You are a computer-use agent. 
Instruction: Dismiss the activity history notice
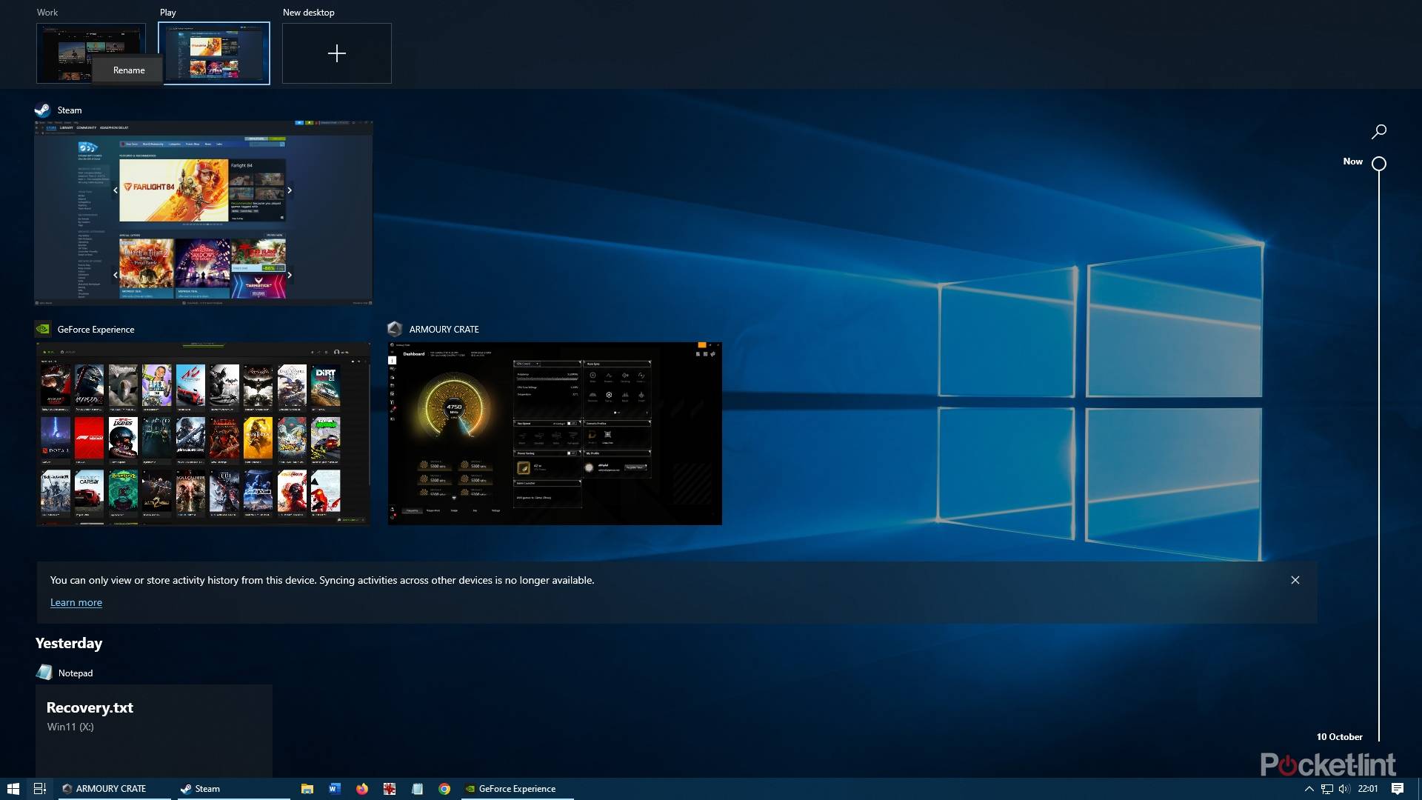click(1295, 580)
